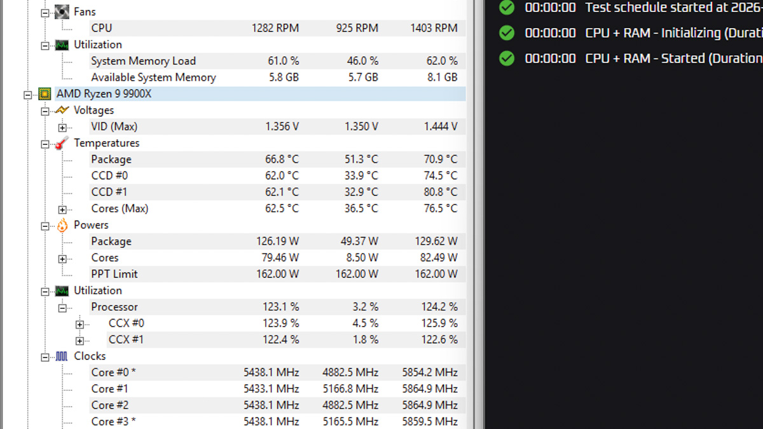Collapse the Utilization node containing Processor
Viewport: 763px width, 429px height.
tap(45, 291)
